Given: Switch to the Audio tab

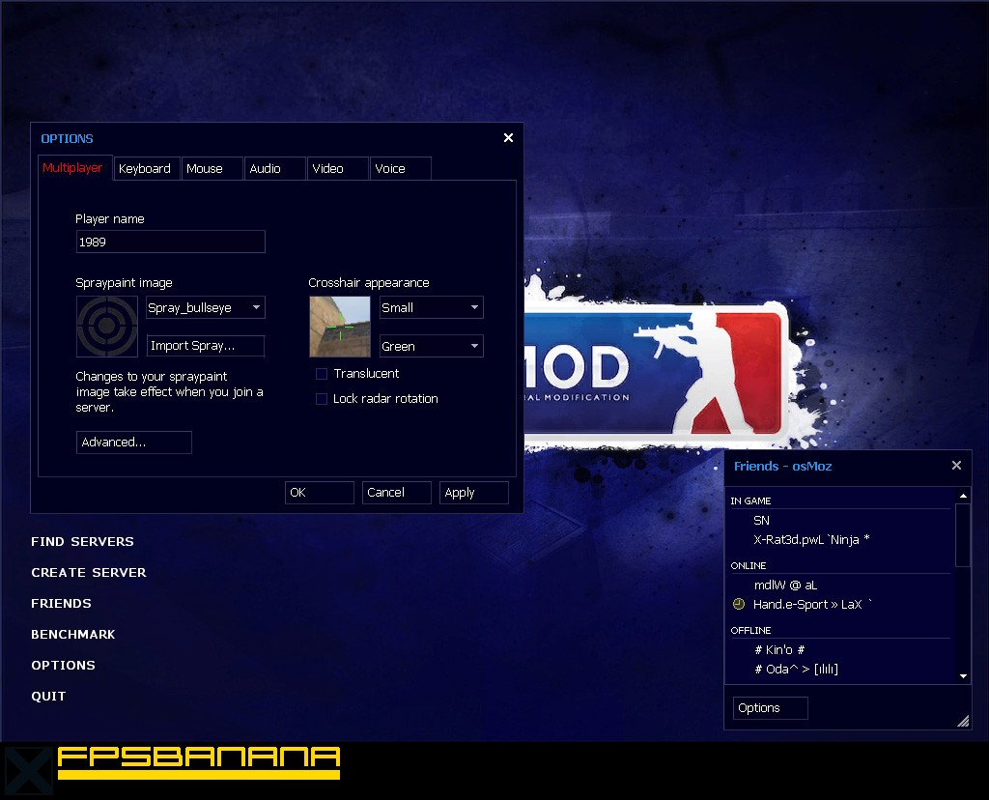Looking at the screenshot, I should (x=273, y=168).
